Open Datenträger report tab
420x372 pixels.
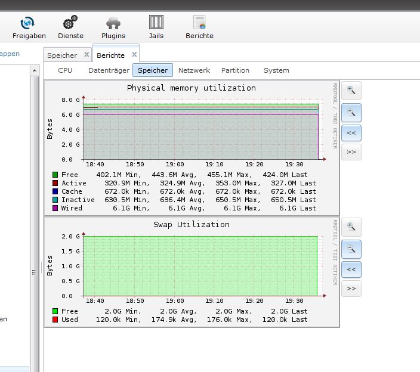point(109,70)
